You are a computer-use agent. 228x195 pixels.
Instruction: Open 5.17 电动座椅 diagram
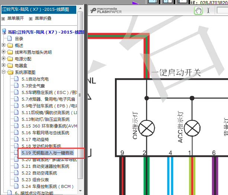click(x=35, y=139)
